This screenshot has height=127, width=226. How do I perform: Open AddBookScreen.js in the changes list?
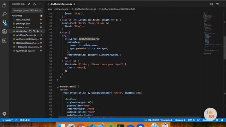coord(26,35)
